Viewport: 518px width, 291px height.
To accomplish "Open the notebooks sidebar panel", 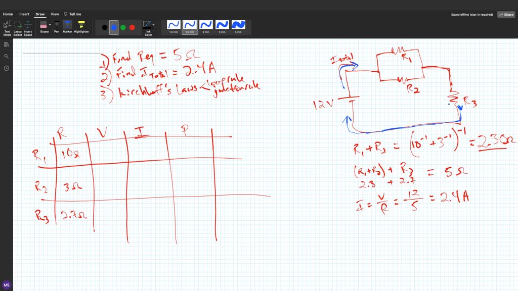I will tap(6, 44).
